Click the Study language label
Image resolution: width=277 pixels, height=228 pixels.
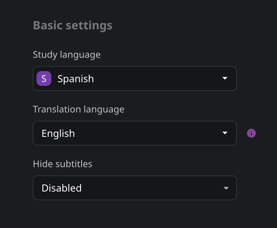coord(66,55)
